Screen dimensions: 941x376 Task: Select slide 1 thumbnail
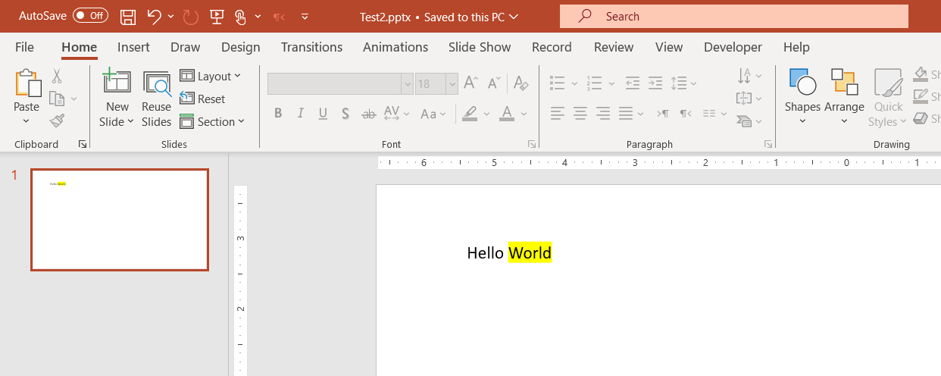[x=120, y=220]
